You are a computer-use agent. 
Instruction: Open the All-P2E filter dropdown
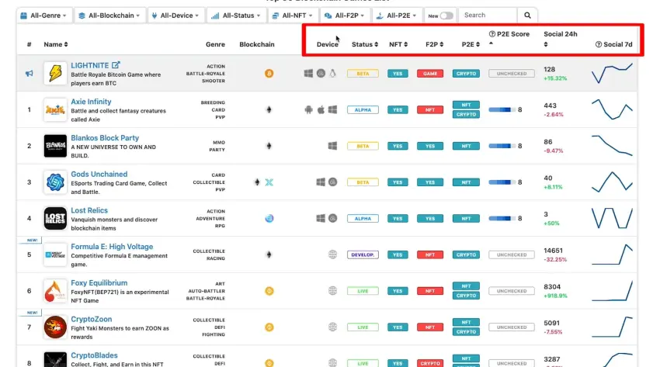pos(397,16)
